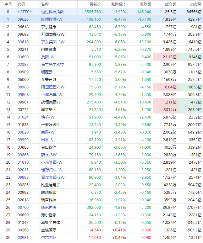This screenshot has height=243, width=203.
Task: Open 小米集团-W stock link
Action: coord(52,162)
